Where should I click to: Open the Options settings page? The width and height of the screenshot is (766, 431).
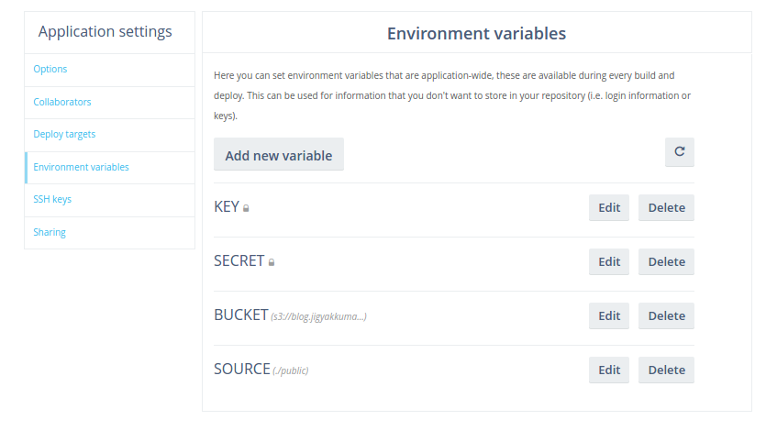point(50,70)
